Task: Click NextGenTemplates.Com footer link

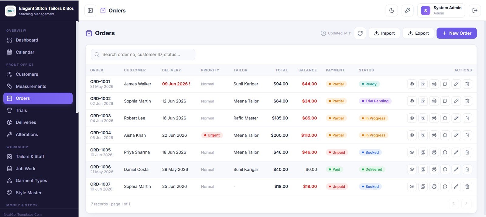Action: click(23, 214)
